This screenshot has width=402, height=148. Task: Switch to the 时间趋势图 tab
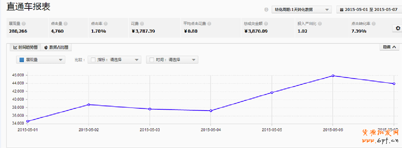pos(25,47)
